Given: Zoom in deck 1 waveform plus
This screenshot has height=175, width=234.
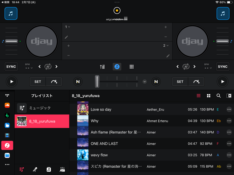Looking at the screenshot, I should click(x=166, y=27).
